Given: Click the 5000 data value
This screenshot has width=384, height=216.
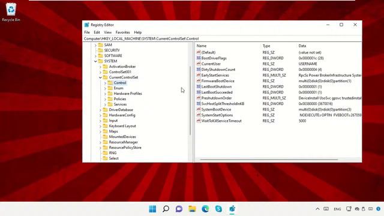Looking at the screenshot, I should click(302, 121).
